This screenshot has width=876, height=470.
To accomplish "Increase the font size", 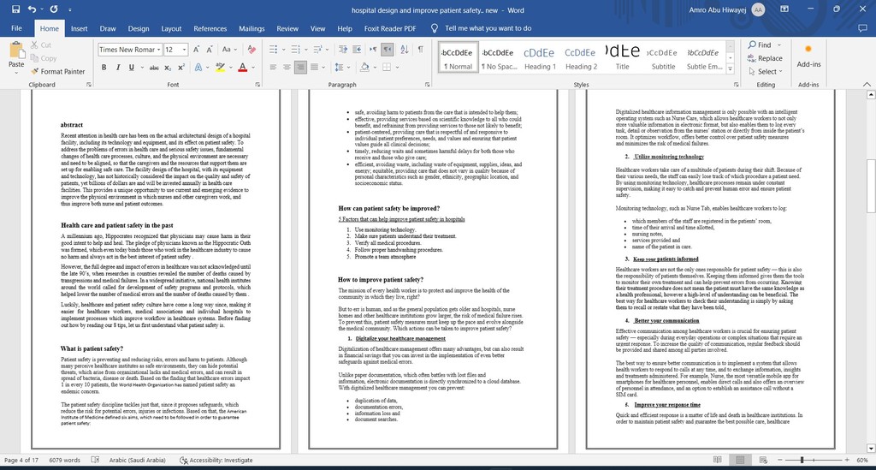I will [196, 50].
